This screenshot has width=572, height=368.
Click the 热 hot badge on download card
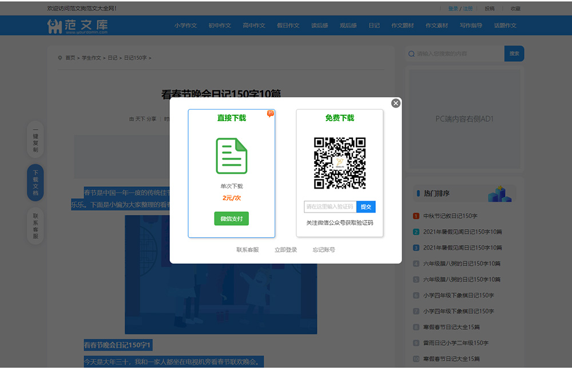click(269, 114)
